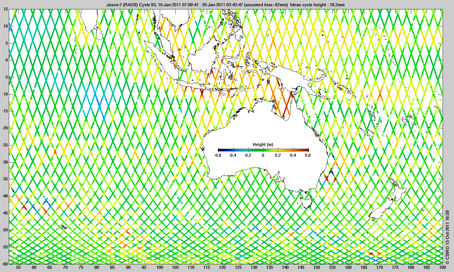Screen dimensions: 454x272
Task: Click latitude axis label -40
Action: 5,196
